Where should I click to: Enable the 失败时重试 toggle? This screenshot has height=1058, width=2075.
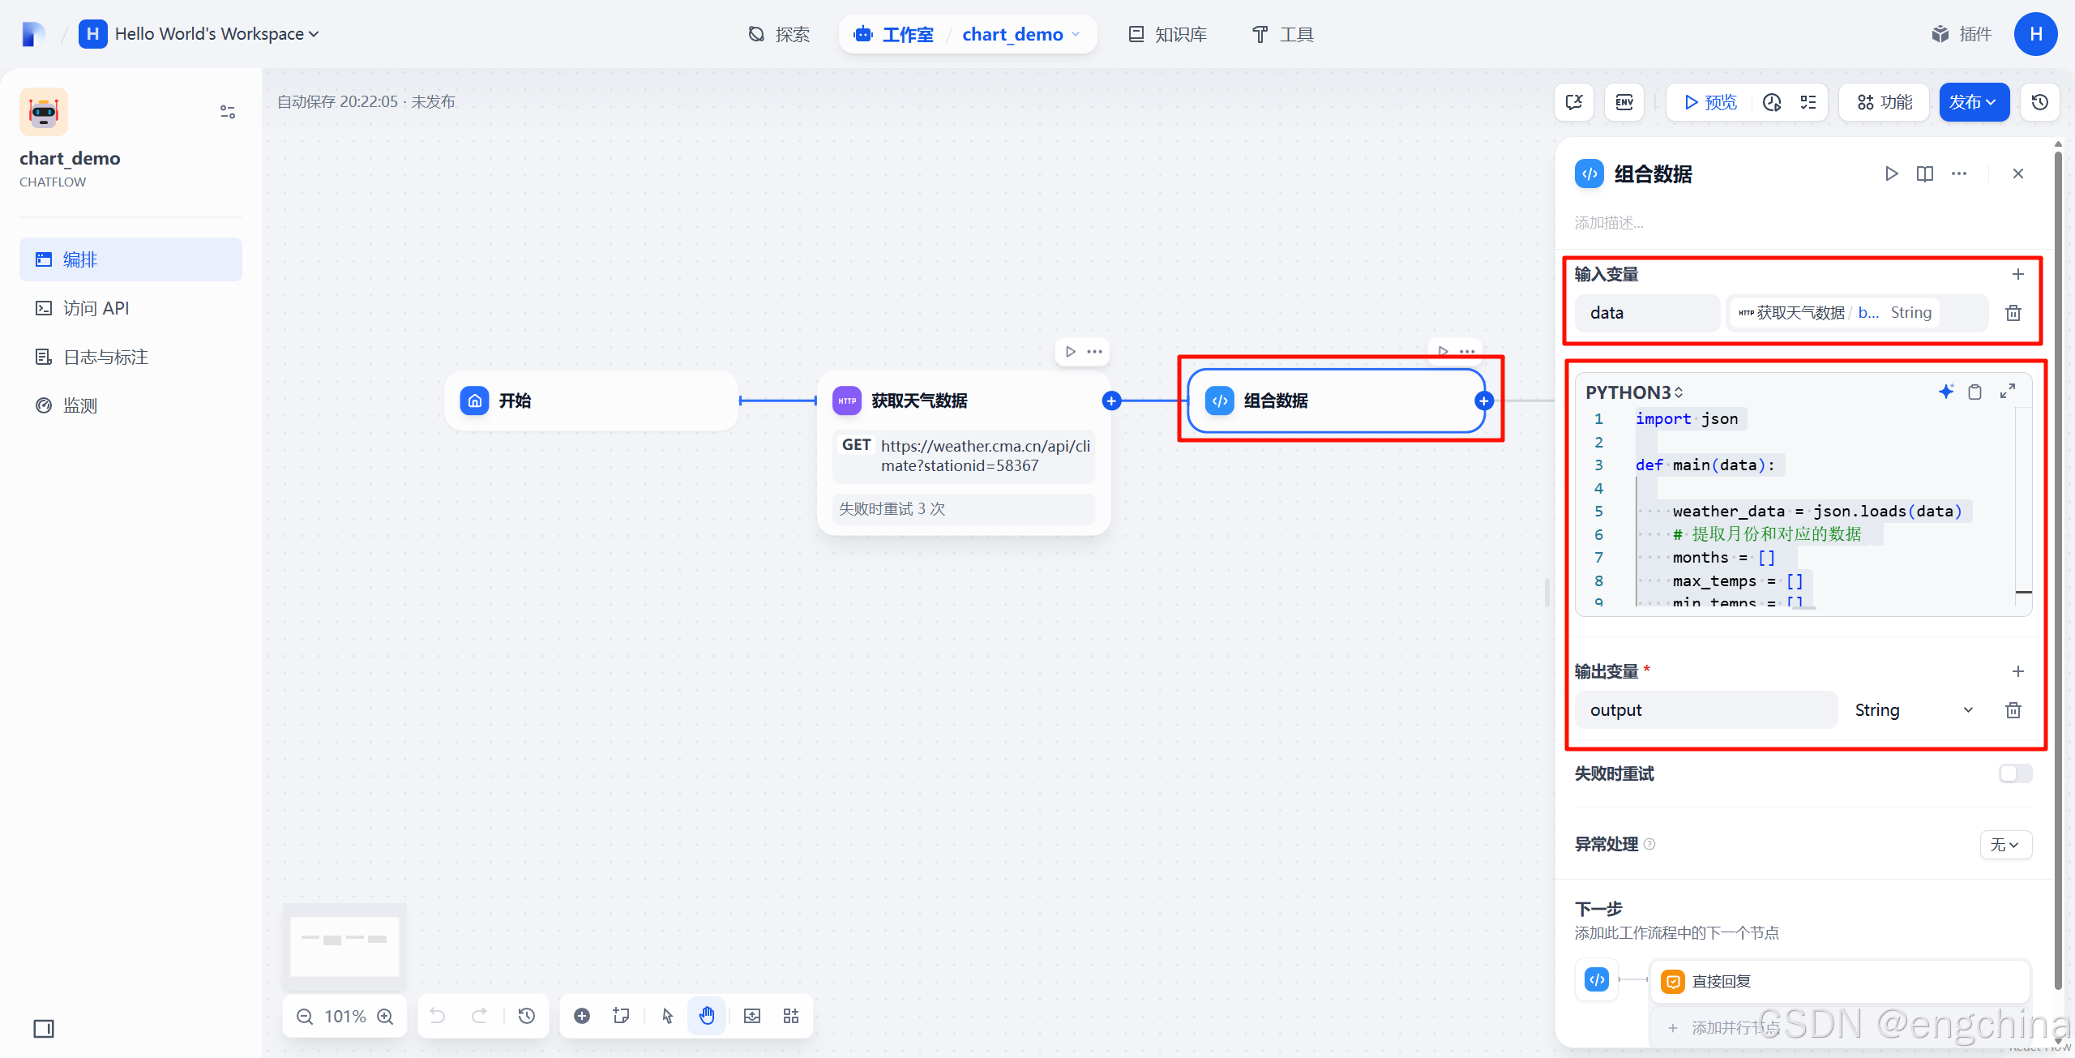2015,773
